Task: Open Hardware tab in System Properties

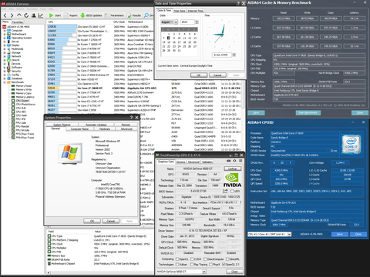Action: [105, 128]
